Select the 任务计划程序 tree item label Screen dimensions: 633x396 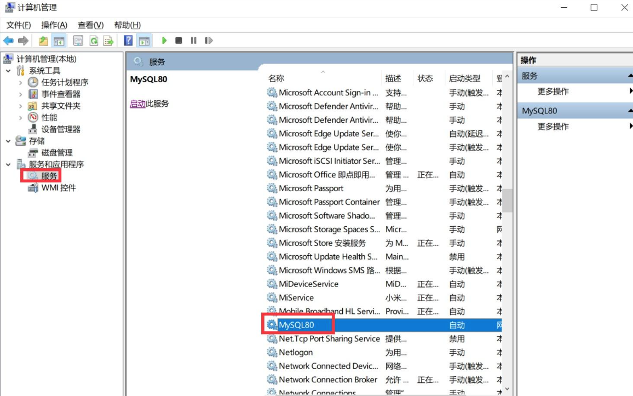point(65,82)
